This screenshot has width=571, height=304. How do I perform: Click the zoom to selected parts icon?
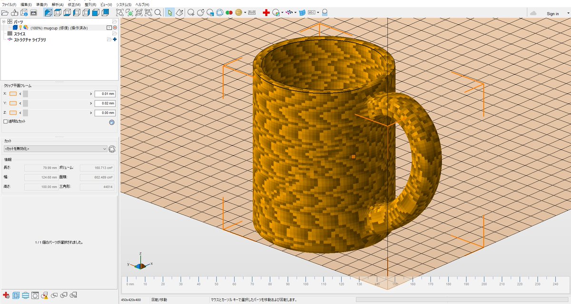[x=129, y=13]
